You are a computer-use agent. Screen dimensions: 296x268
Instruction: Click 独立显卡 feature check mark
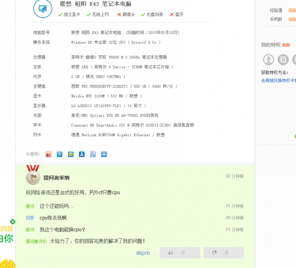60,14
